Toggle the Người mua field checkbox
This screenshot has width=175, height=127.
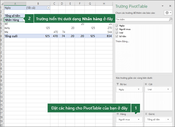(x=117, y=29)
